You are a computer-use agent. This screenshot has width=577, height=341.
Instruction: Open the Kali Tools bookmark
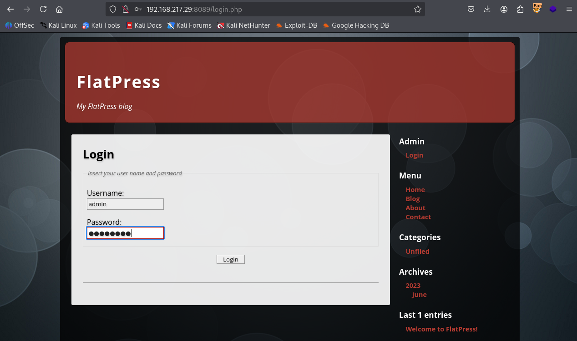click(101, 25)
